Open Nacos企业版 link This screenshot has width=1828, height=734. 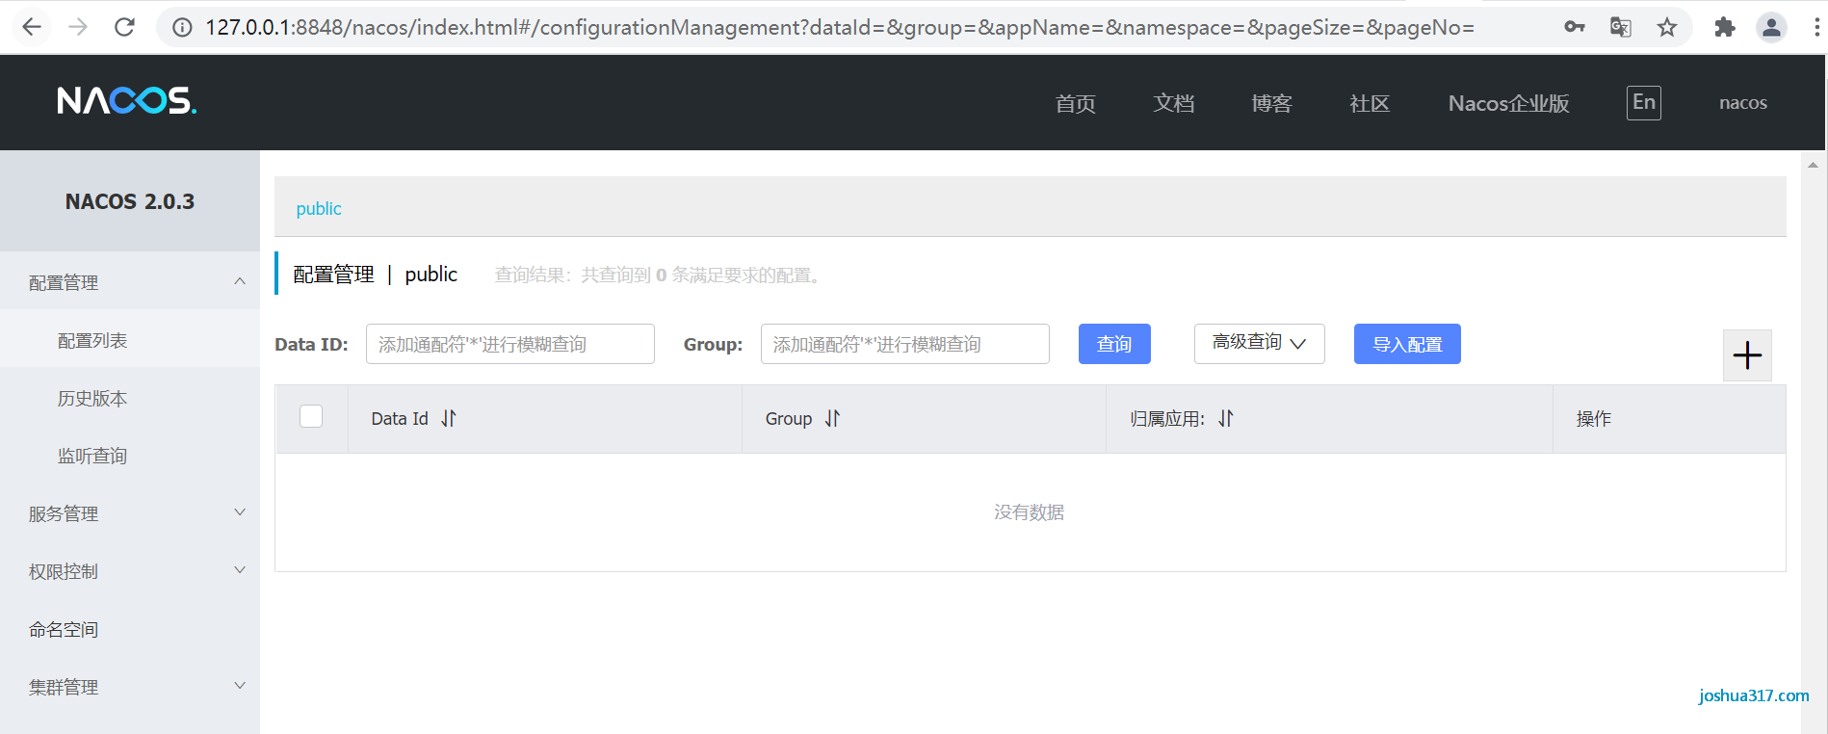point(1509,103)
